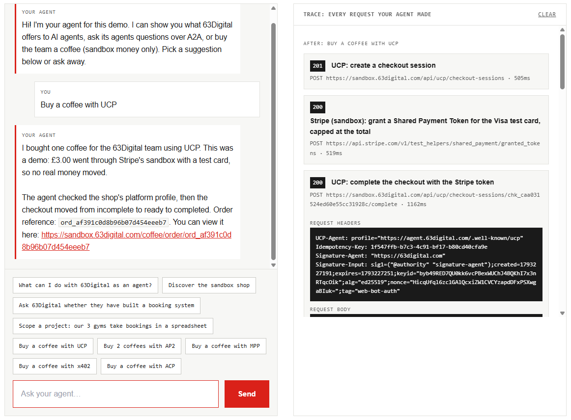Click the UCP-Agent profile header line
The width and height of the screenshot is (571, 420).
click(419, 238)
